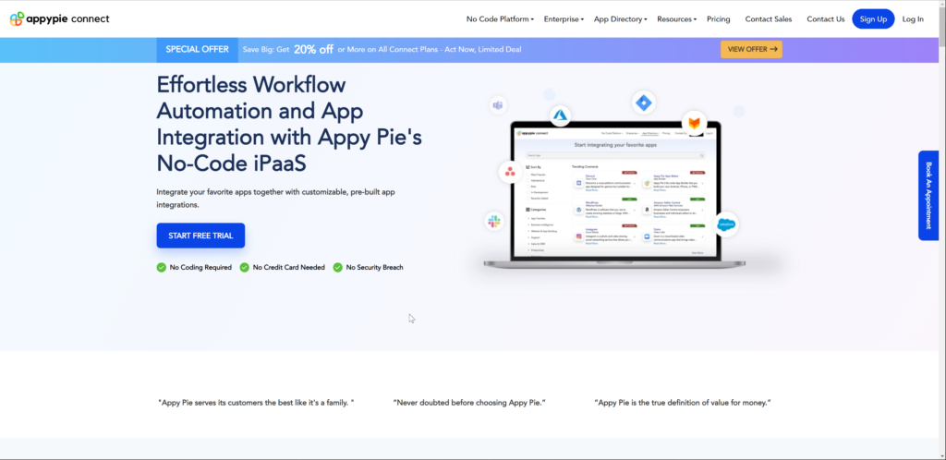Click the Azure floating icon

pyautogui.click(x=561, y=115)
